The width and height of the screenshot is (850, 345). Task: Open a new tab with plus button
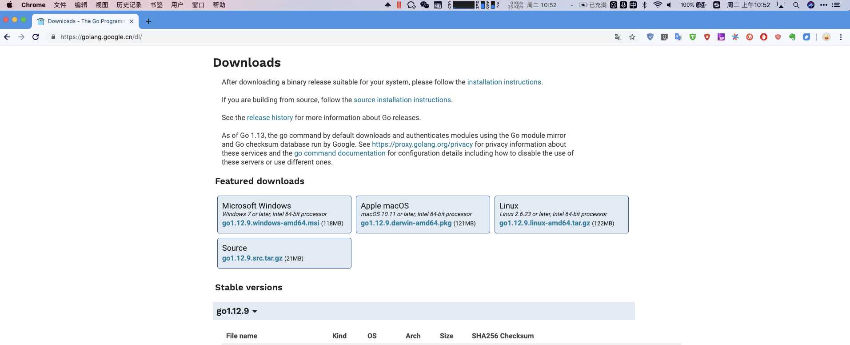coord(148,21)
